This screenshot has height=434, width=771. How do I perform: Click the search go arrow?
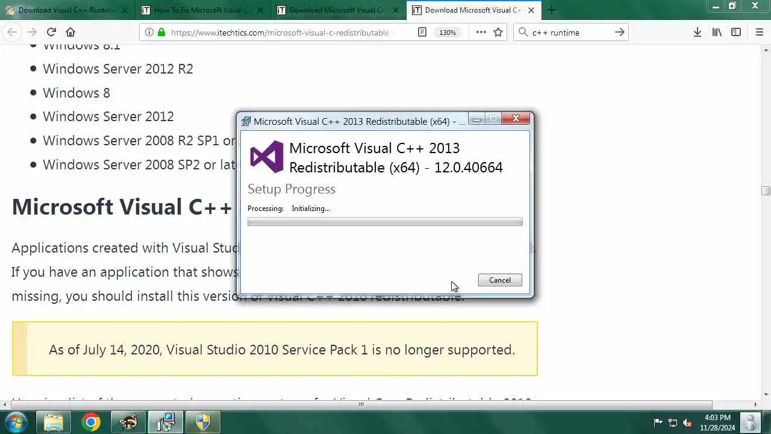click(619, 33)
